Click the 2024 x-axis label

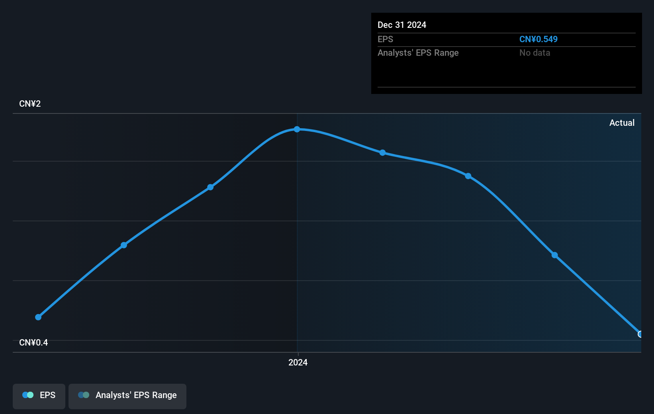click(x=298, y=363)
